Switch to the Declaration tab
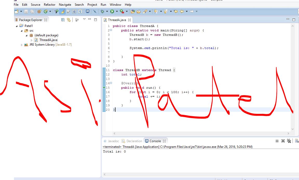 (x=132, y=141)
